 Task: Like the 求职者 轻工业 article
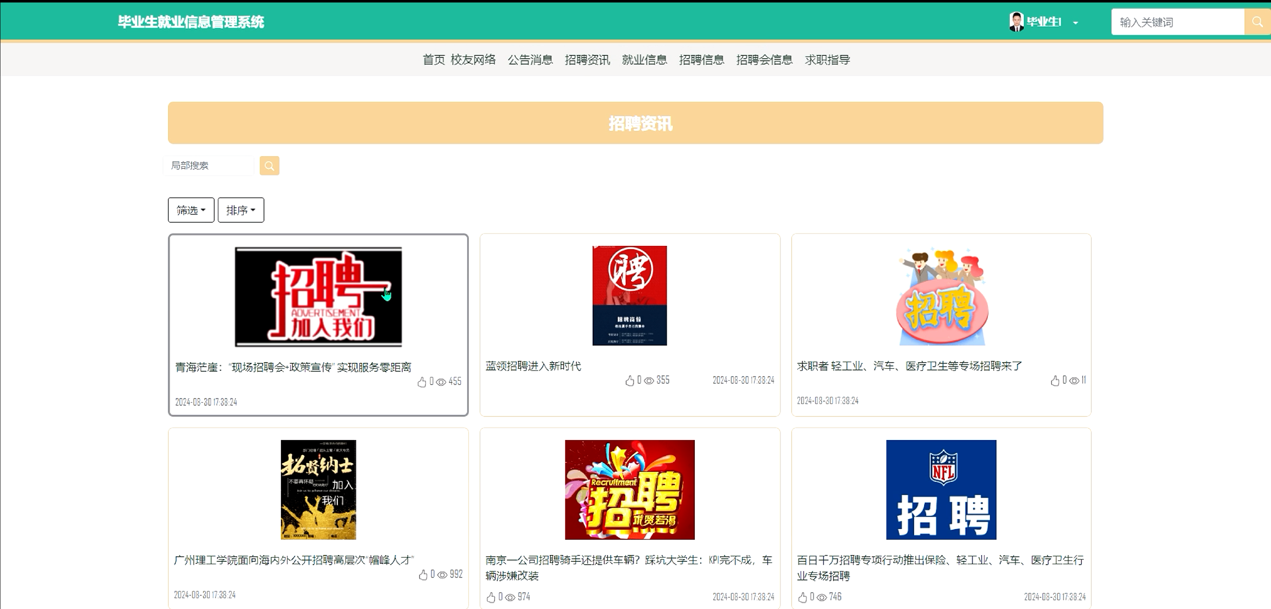tap(1055, 380)
